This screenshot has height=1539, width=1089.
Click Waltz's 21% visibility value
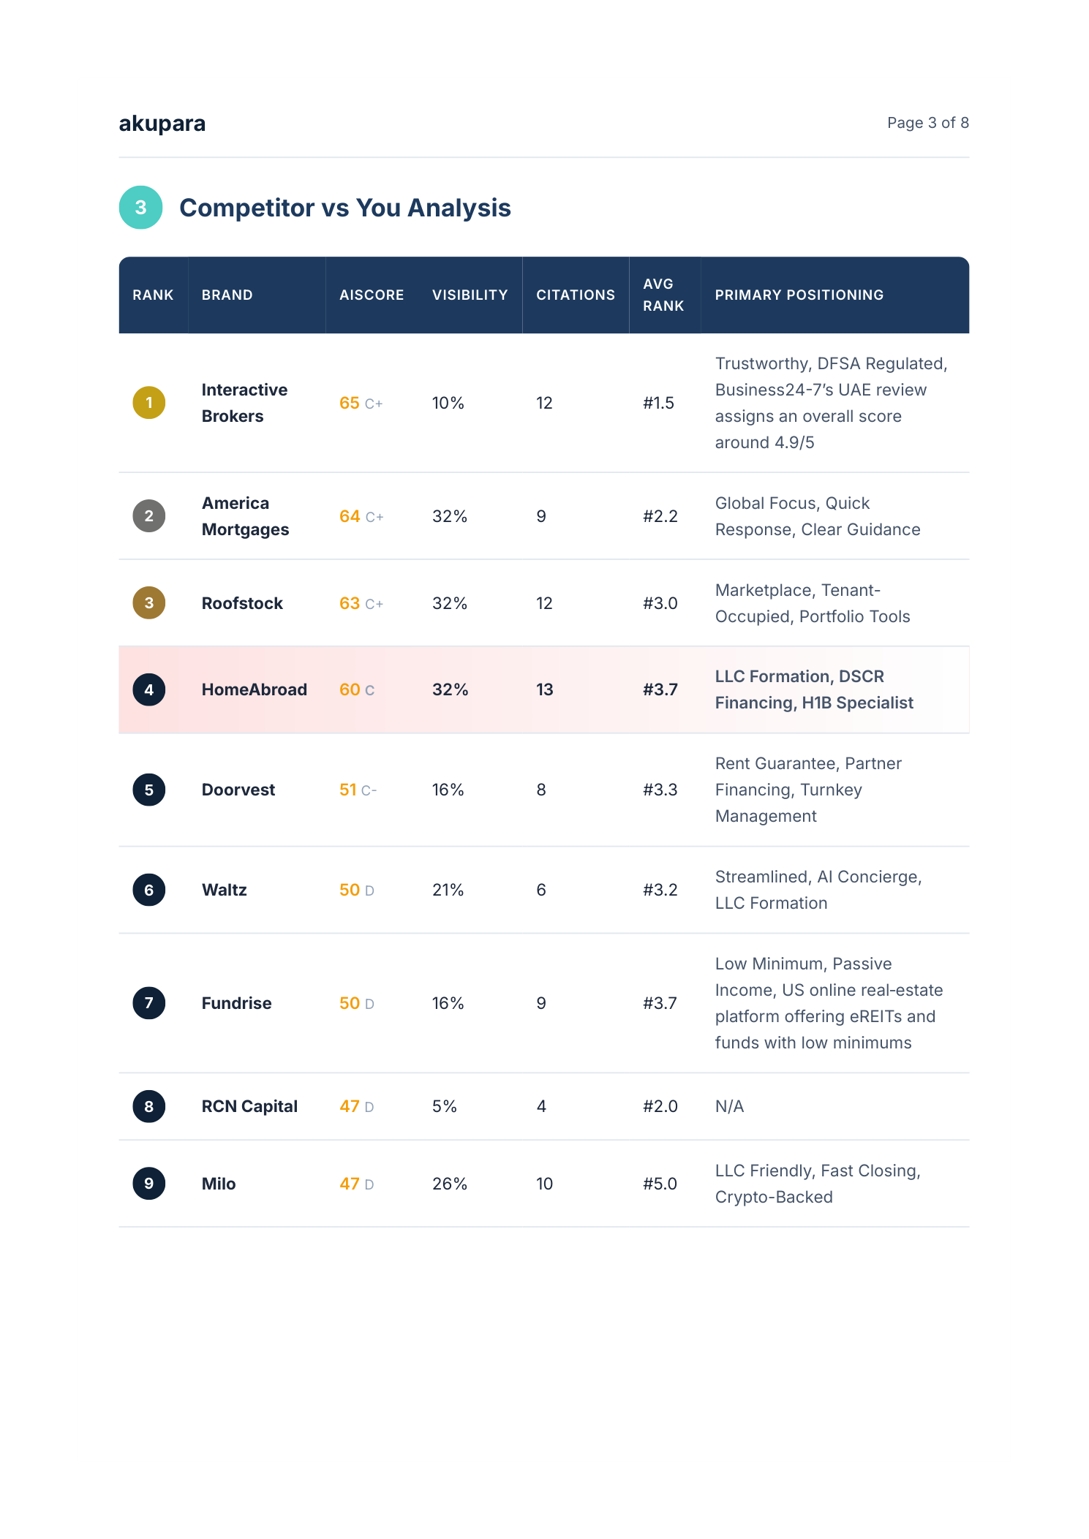[448, 890]
